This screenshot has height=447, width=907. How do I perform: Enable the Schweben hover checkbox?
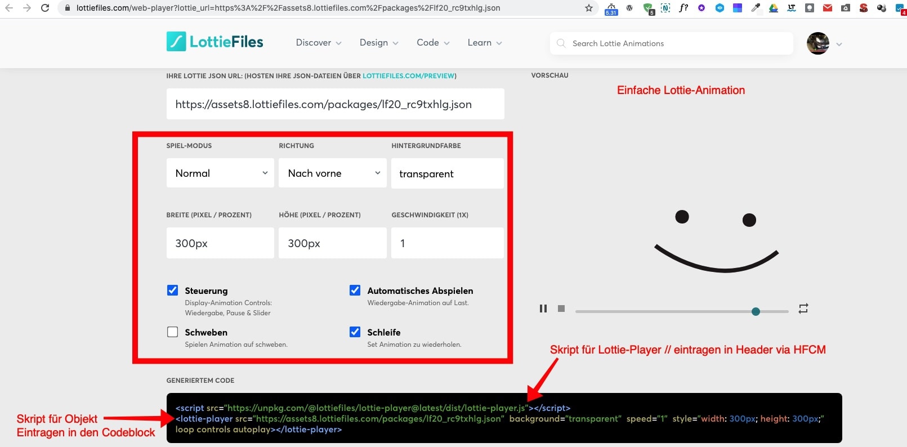pos(173,332)
